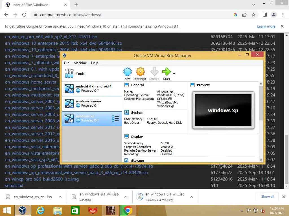Select the android 4 virtual machine

point(92,89)
